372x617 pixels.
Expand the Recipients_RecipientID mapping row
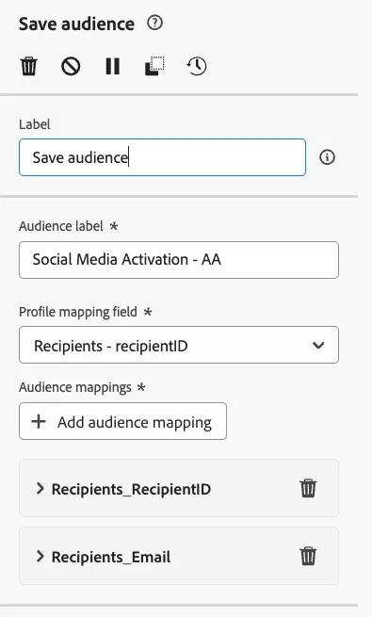[x=40, y=488]
